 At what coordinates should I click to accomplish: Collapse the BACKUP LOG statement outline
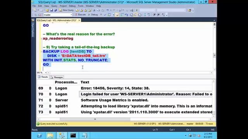point(41,51)
